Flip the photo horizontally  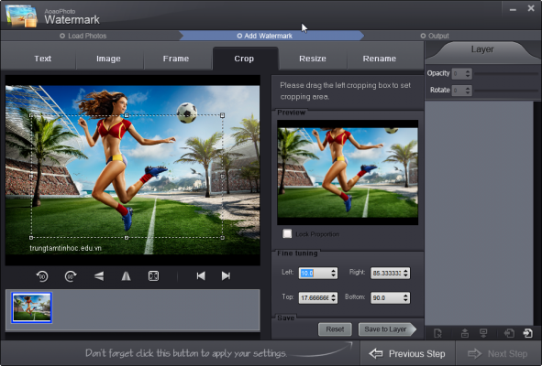[127, 276]
